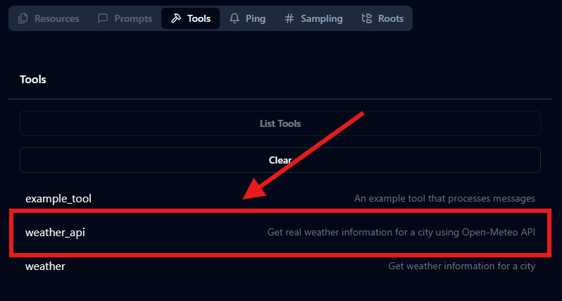Select the weather_api tool entry
This screenshot has width=562, height=301.
280,233
